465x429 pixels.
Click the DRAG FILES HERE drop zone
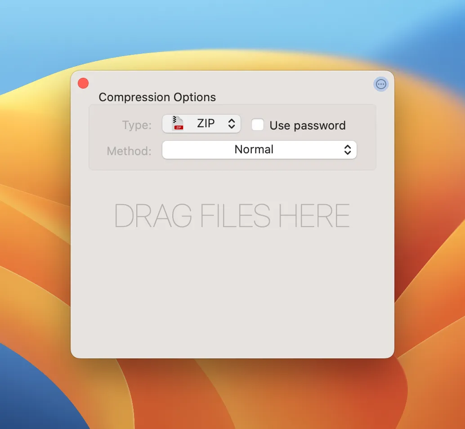click(232, 215)
